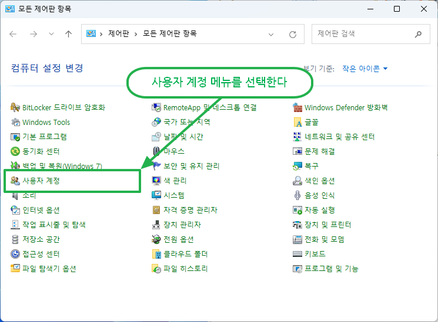Go back with the left arrow button
438x322 pixels.
click(x=13, y=34)
